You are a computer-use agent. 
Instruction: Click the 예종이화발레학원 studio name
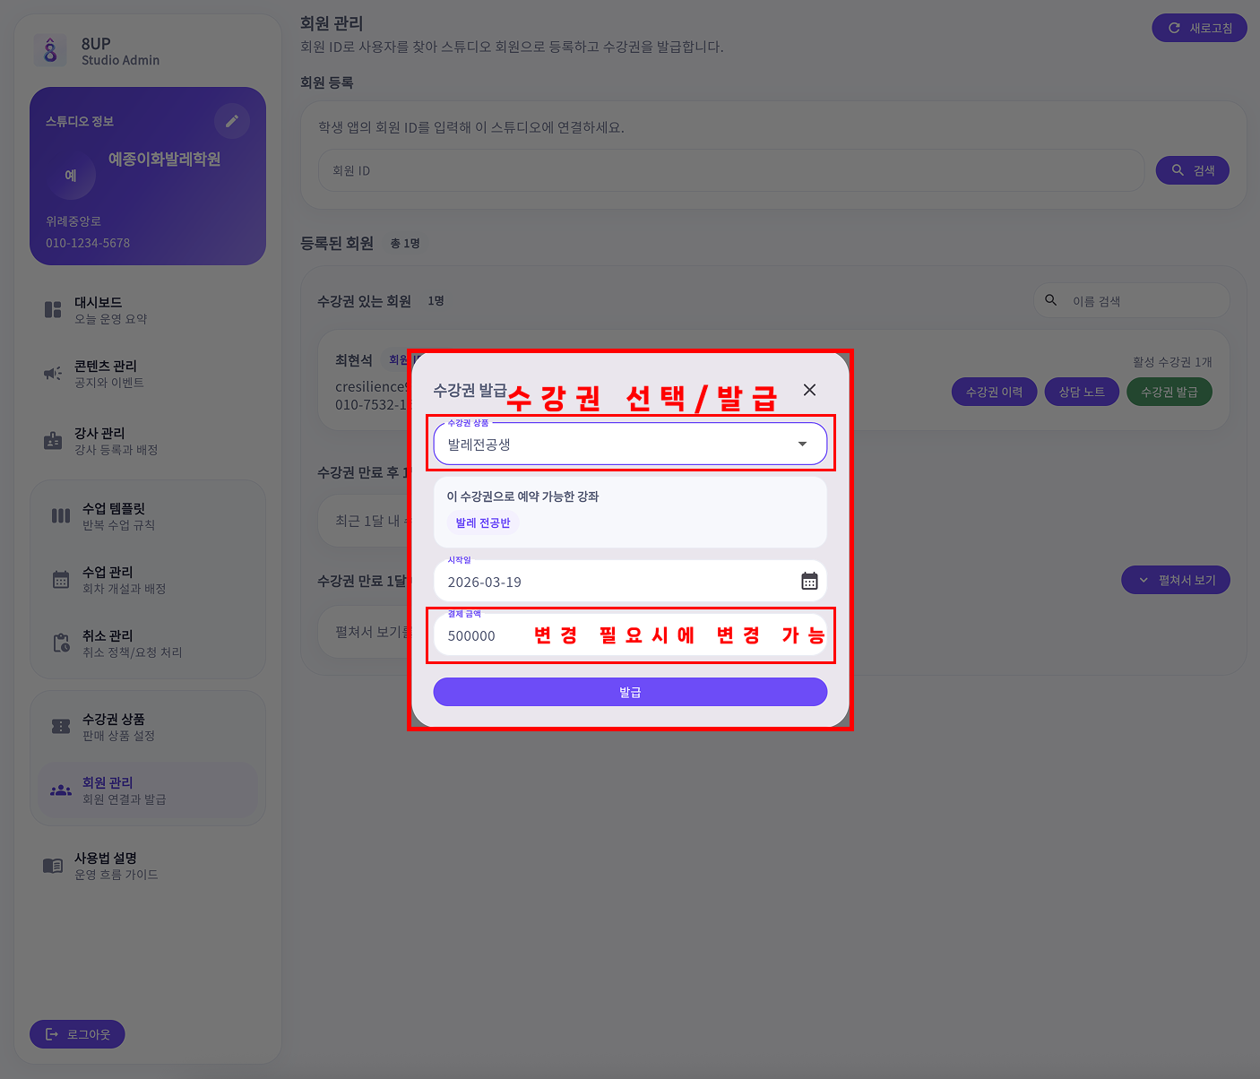(164, 159)
